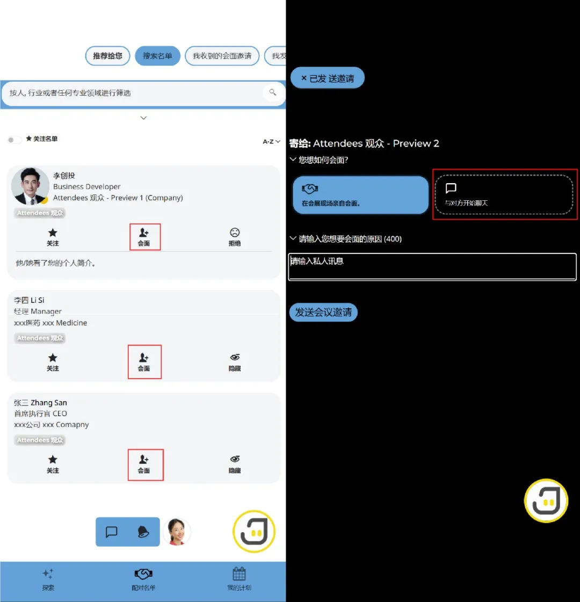Click the search magnifier icon
This screenshot has width=580, height=602.
tap(273, 92)
